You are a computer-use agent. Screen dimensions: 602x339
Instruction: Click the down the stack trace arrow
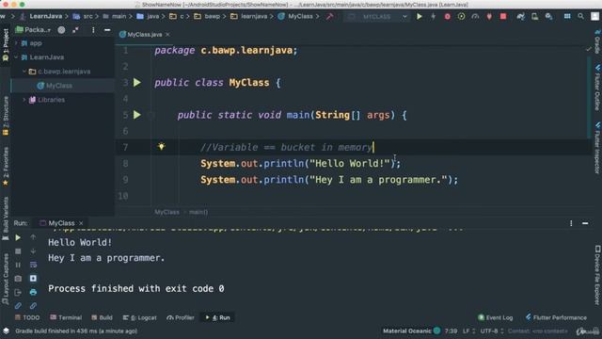33,250
